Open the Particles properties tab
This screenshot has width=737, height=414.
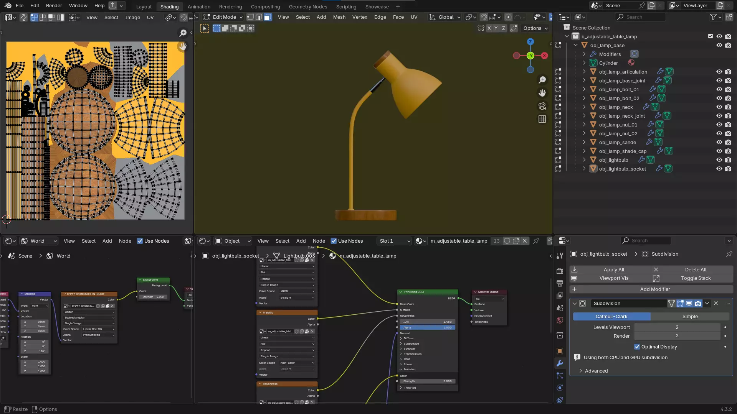coord(560,375)
